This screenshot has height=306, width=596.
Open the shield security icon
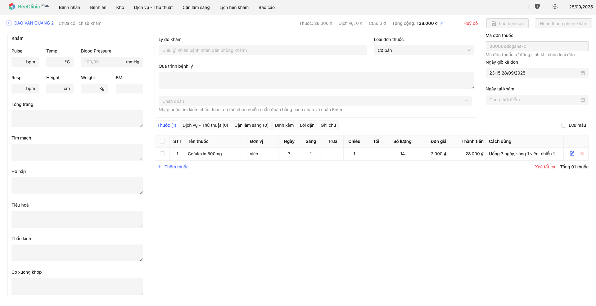537,7
